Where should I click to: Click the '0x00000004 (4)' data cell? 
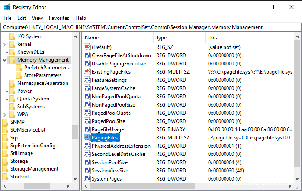[225, 162]
